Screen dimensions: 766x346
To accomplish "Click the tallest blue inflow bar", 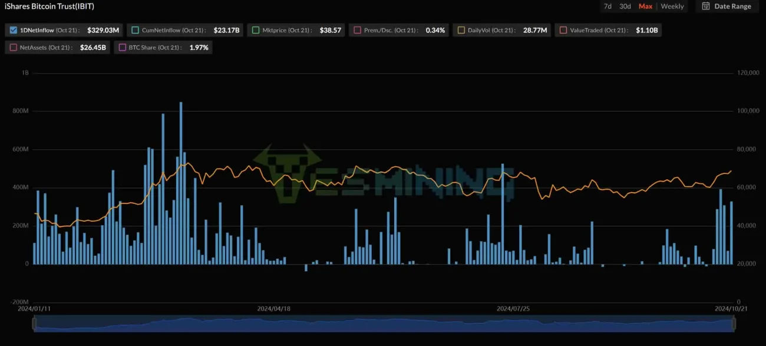I will click(181, 183).
